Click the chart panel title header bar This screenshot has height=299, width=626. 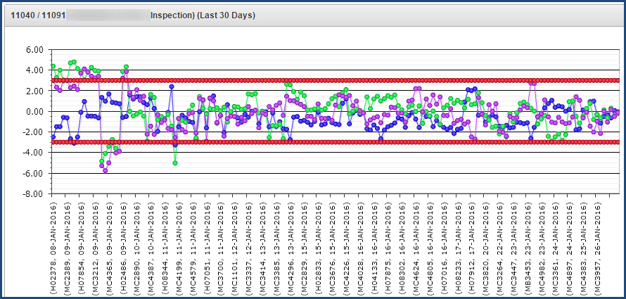[x=313, y=15]
